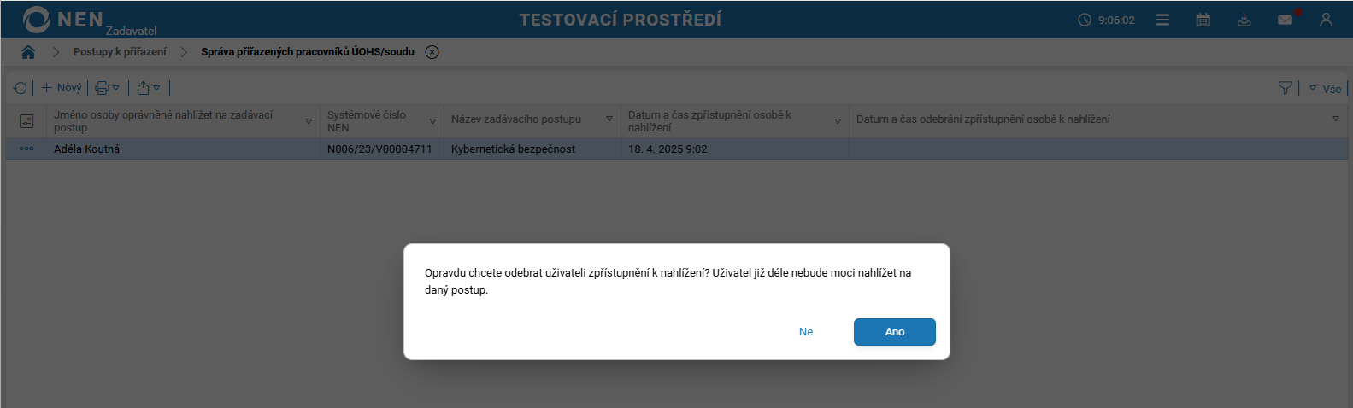The width and height of the screenshot is (1353, 408).
Task: Open the three-dot row menu for Adéla Koutná
Action: coord(26,149)
